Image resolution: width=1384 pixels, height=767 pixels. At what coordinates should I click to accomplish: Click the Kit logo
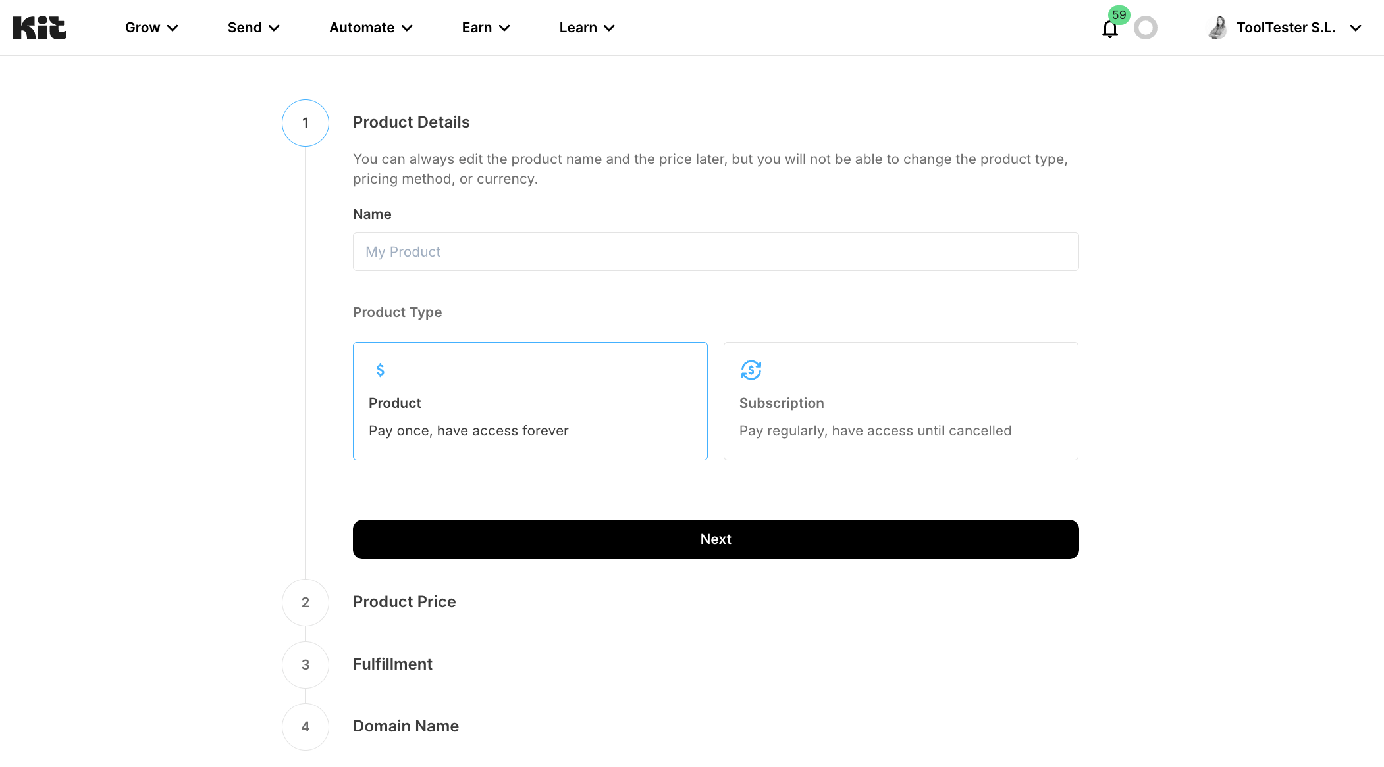[x=39, y=28]
